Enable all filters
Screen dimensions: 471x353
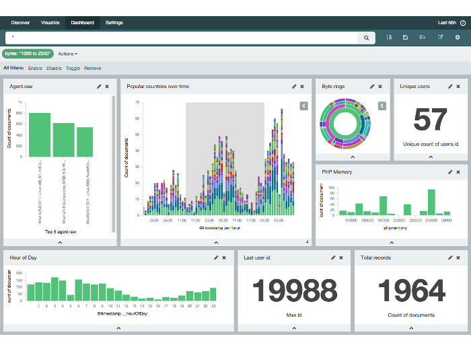click(x=35, y=69)
